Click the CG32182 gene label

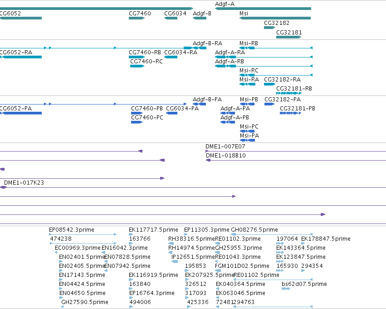coord(277,23)
